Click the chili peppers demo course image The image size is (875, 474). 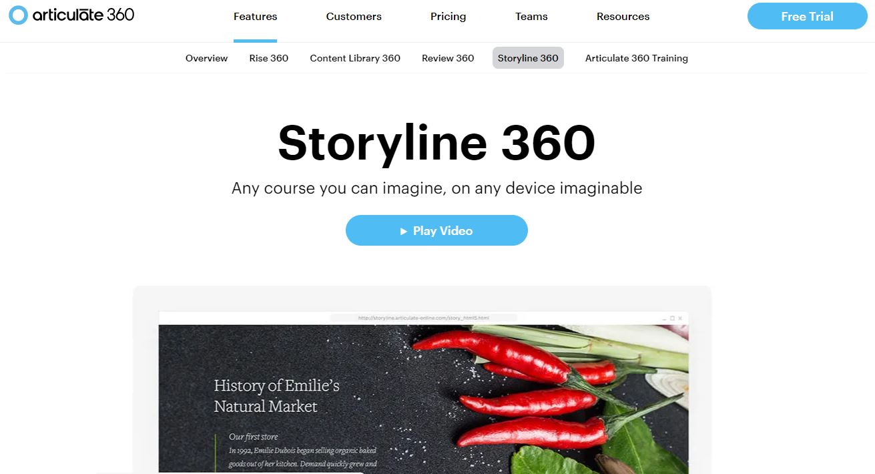423,399
